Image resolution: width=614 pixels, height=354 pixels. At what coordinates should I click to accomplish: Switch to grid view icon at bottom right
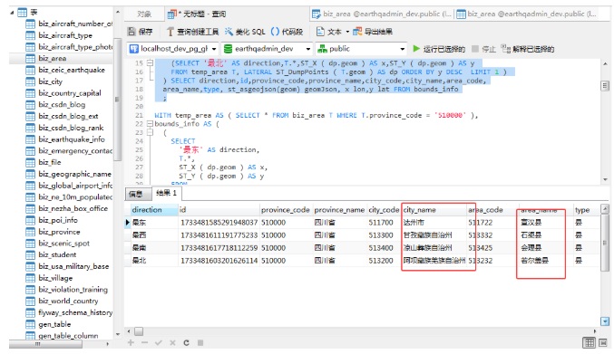pyautogui.click(x=589, y=342)
